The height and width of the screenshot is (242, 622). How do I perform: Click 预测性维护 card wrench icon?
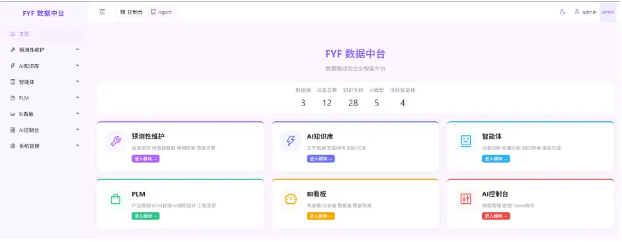(116, 141)
